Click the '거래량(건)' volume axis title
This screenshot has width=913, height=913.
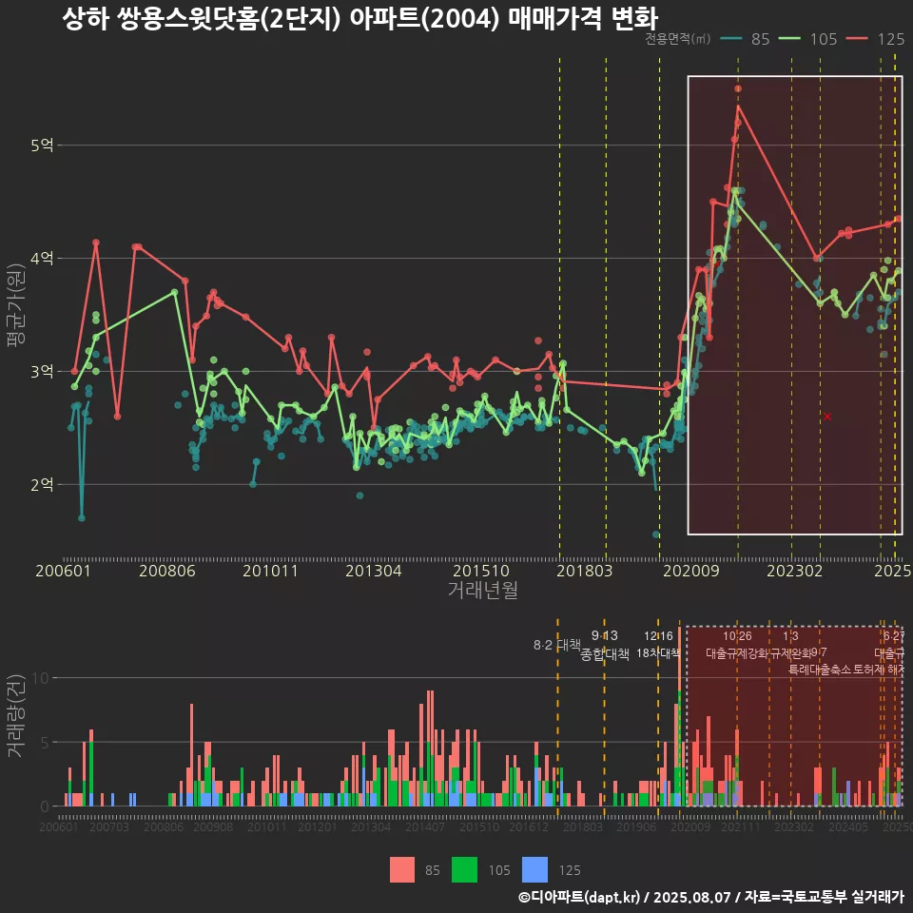tap(14, 715)
